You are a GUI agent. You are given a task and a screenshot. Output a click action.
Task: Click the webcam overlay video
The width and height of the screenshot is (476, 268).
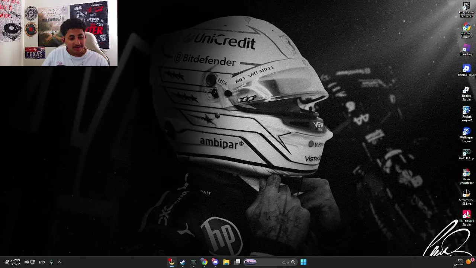tap(59, 33)
